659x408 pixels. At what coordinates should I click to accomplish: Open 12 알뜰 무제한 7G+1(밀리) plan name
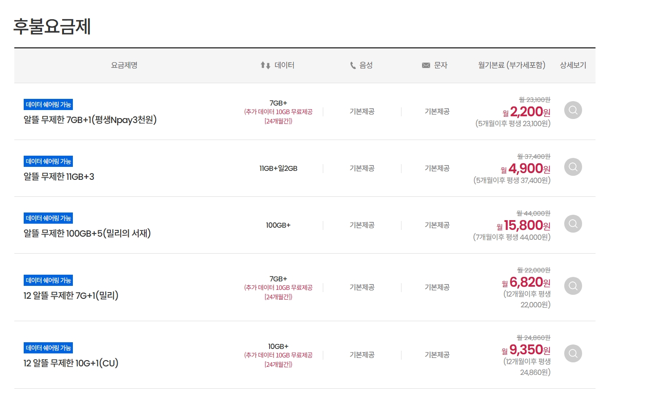pyautogui.click(x=71, y=296)
